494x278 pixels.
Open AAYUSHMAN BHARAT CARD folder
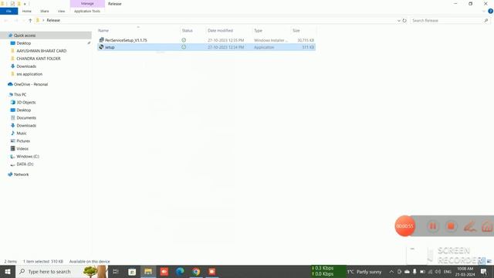tap(41, 51)
